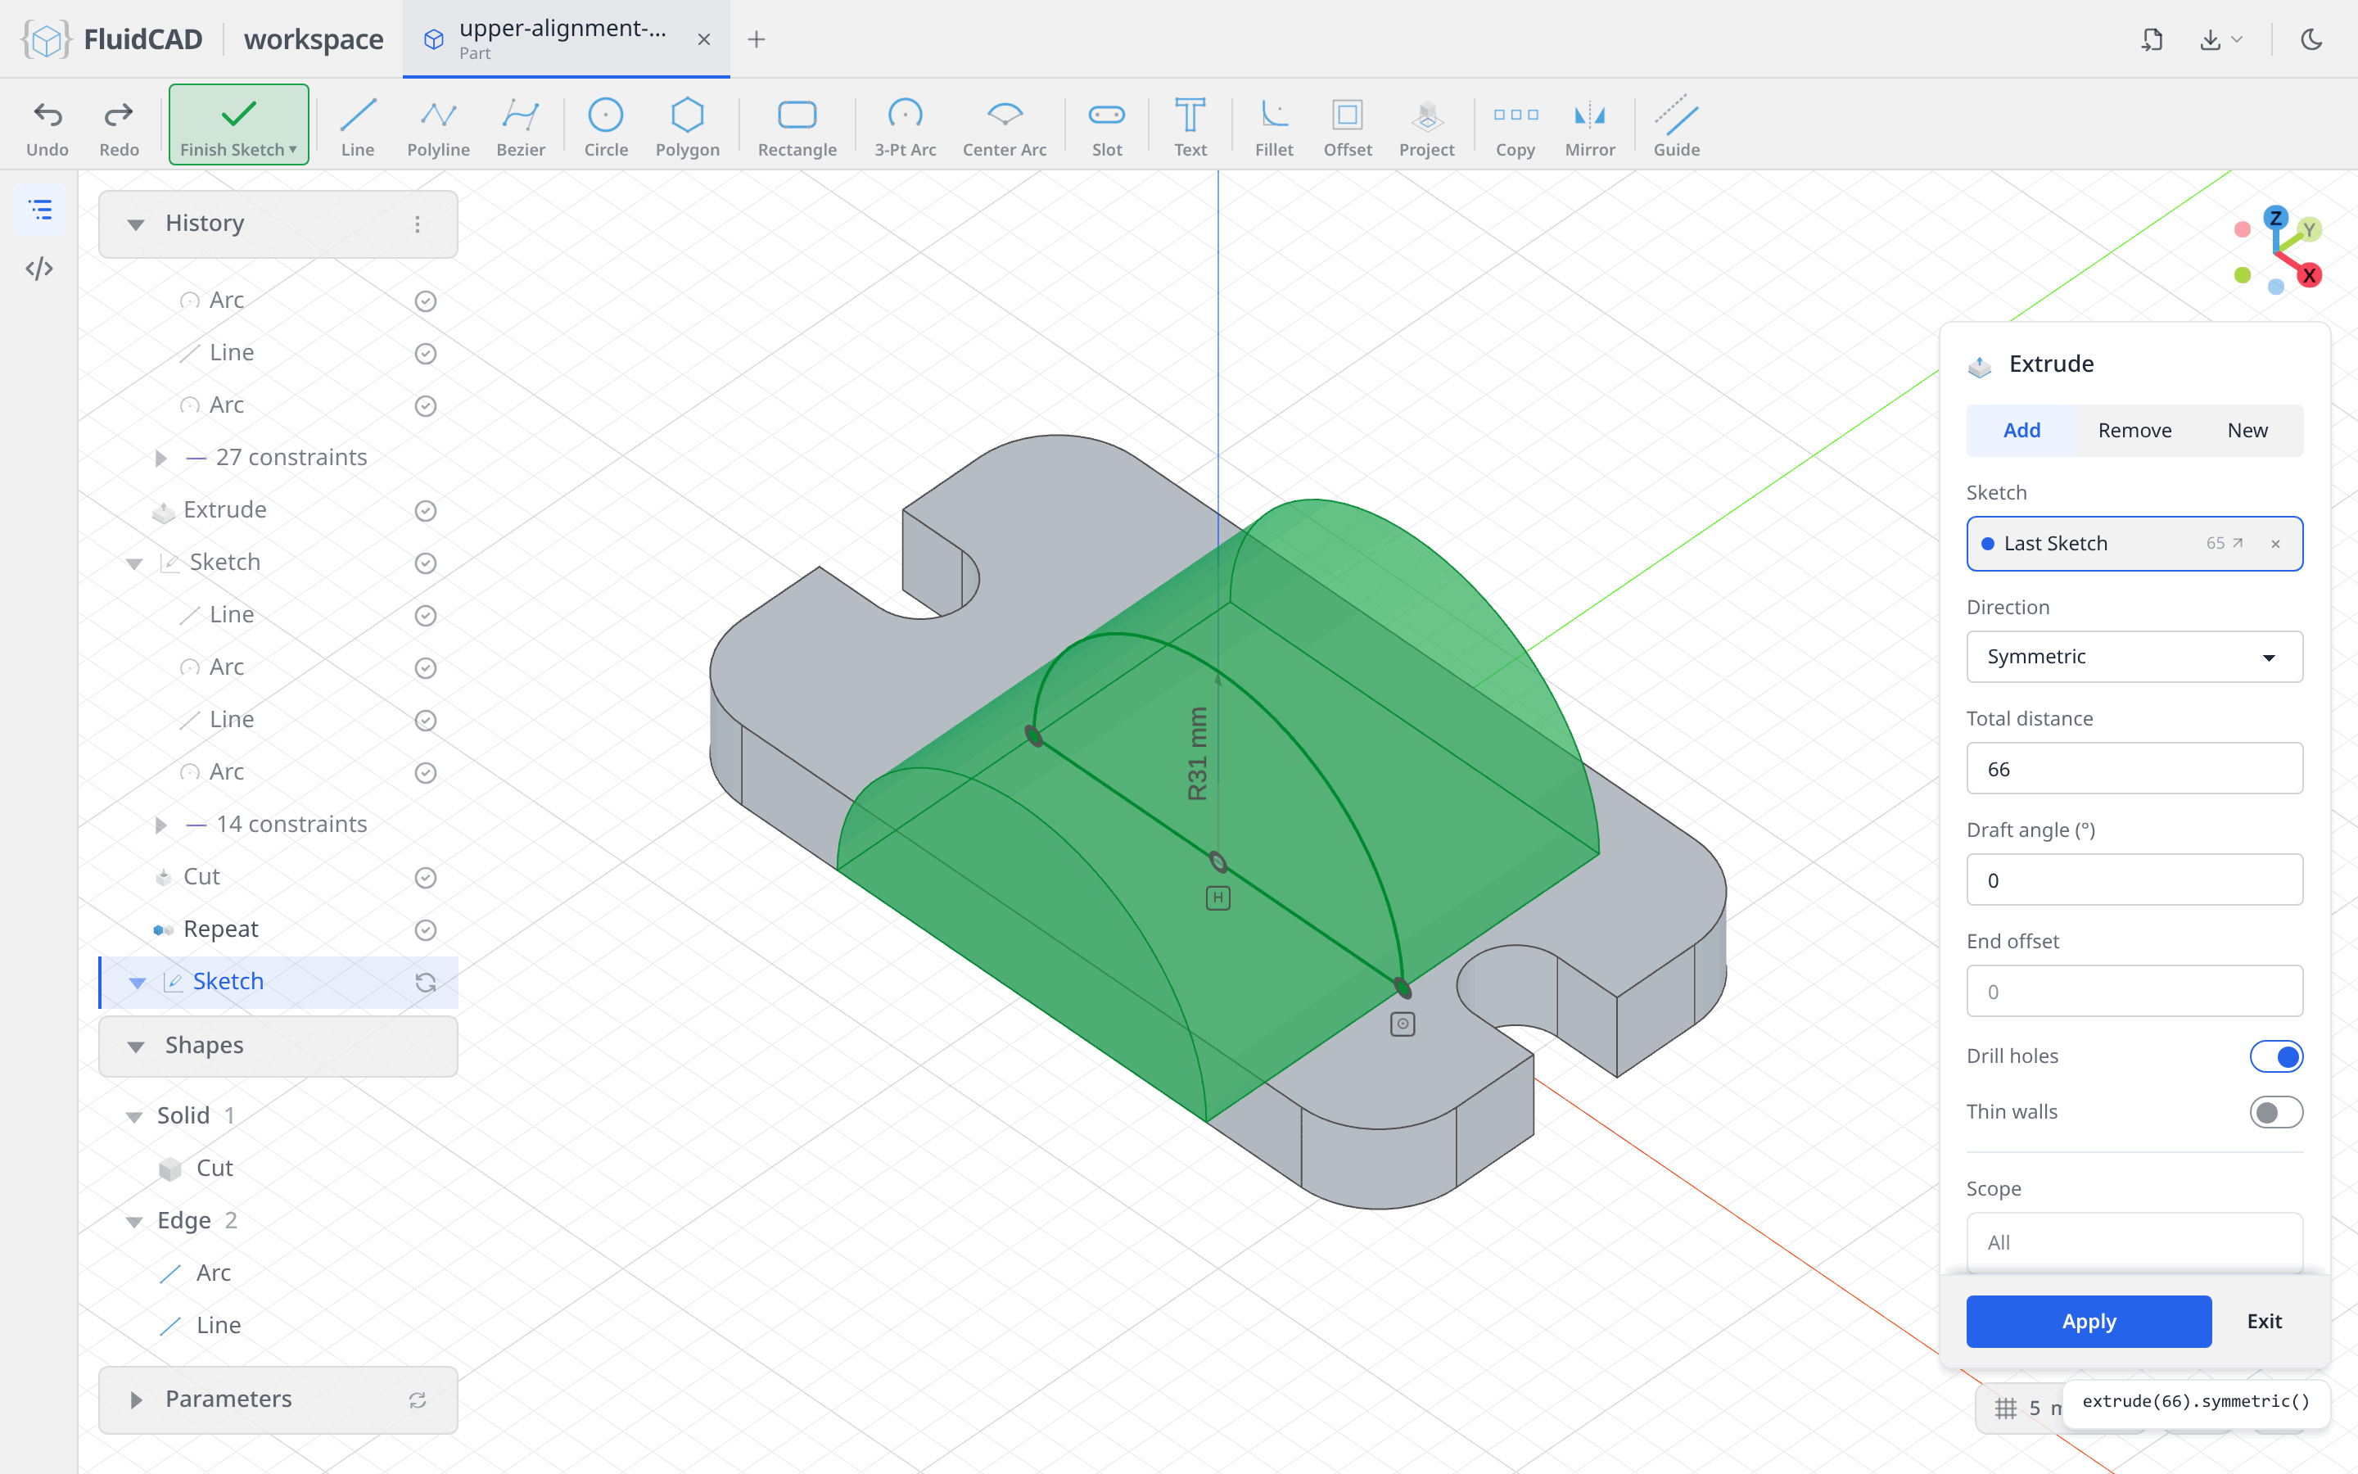
Task: Select the Text tool
Action: pos(1189,127)
